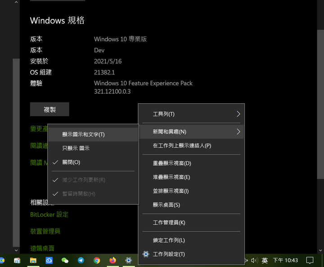This screenshot has height=267, width=324.
Task: Launch the blue cloud app on taskbar
Action: 49,260
